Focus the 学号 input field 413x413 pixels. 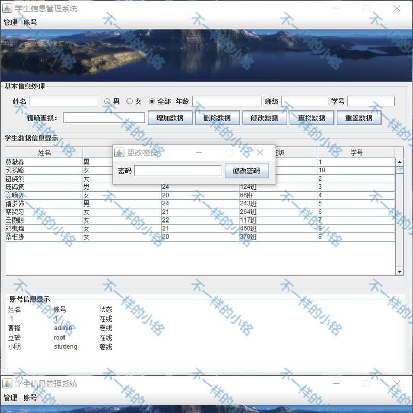click(371, 101)
